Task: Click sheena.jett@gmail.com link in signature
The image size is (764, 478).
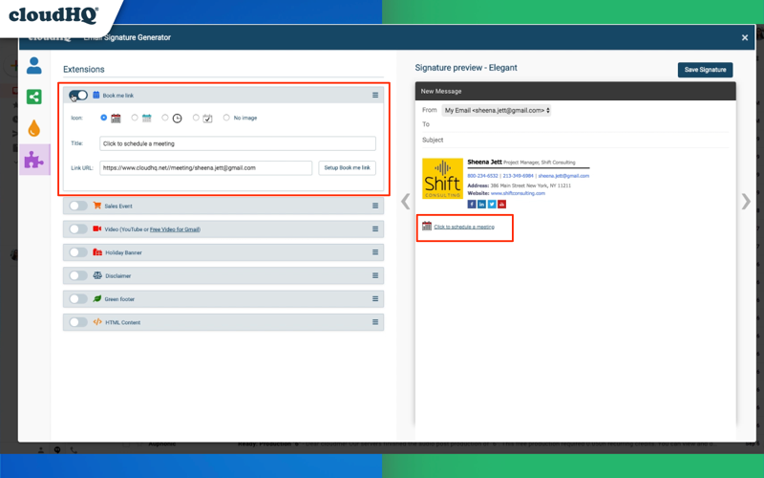Action: point(563,176)
